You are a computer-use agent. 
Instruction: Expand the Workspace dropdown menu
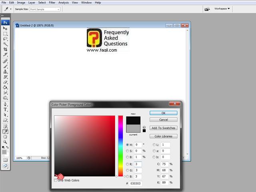[x=222, y=8]
